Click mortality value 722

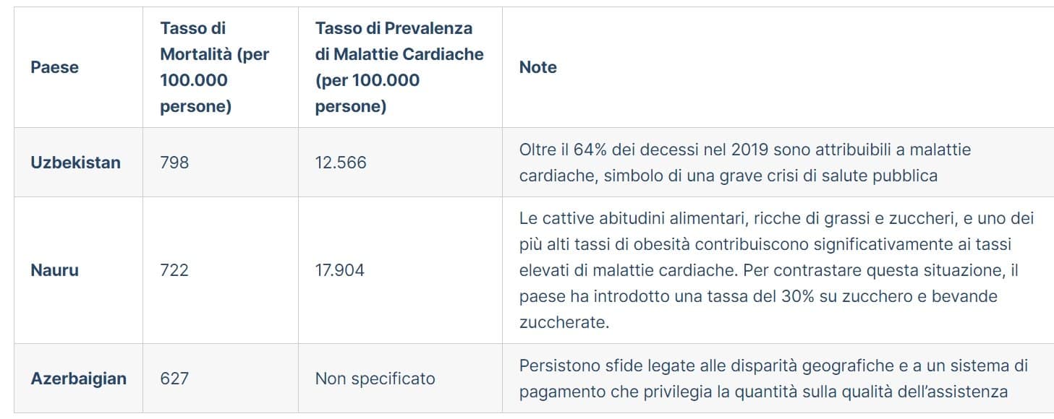pos(174,270)
